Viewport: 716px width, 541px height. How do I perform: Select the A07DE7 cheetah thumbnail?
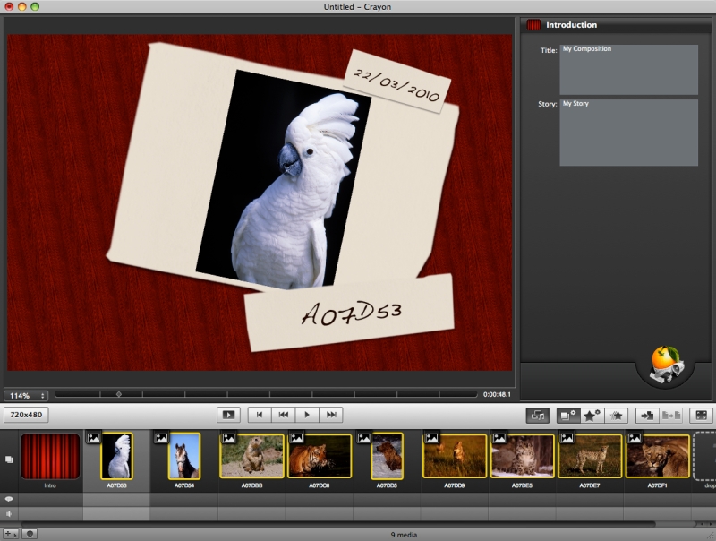(x=590, y=456)
